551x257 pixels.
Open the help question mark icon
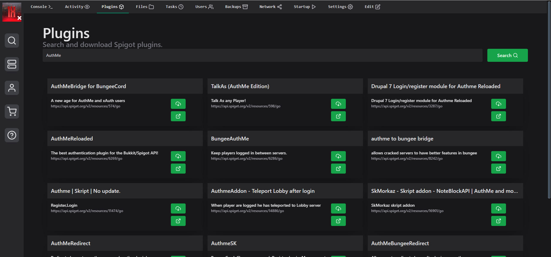12,135
